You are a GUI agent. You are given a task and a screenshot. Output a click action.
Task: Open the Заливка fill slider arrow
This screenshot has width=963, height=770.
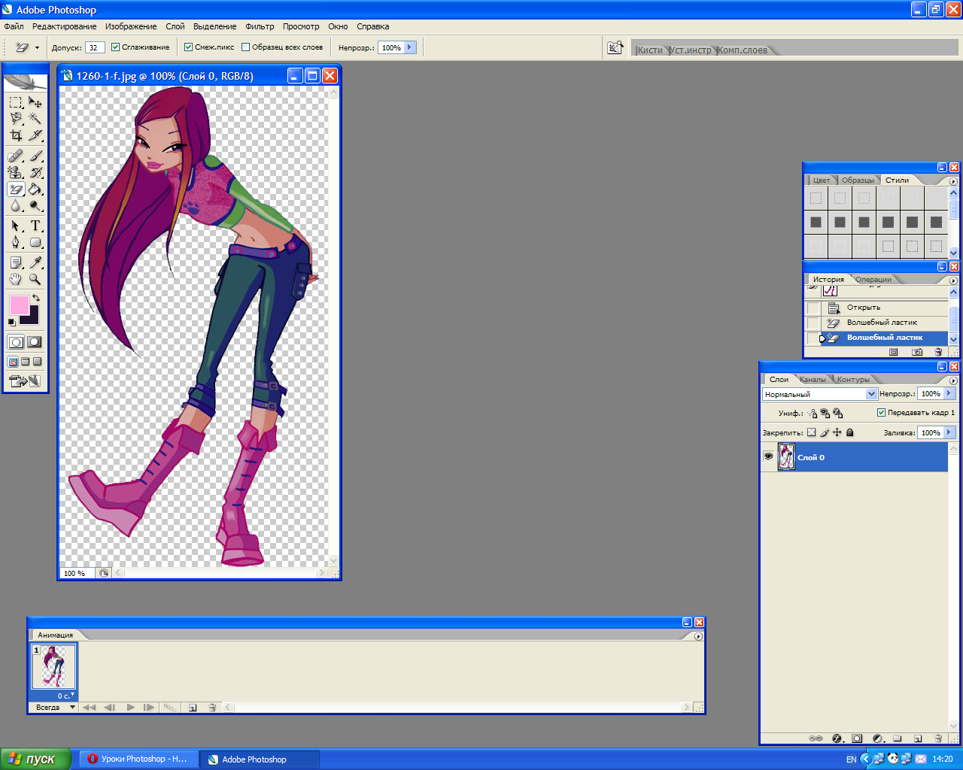coord(949,432)
